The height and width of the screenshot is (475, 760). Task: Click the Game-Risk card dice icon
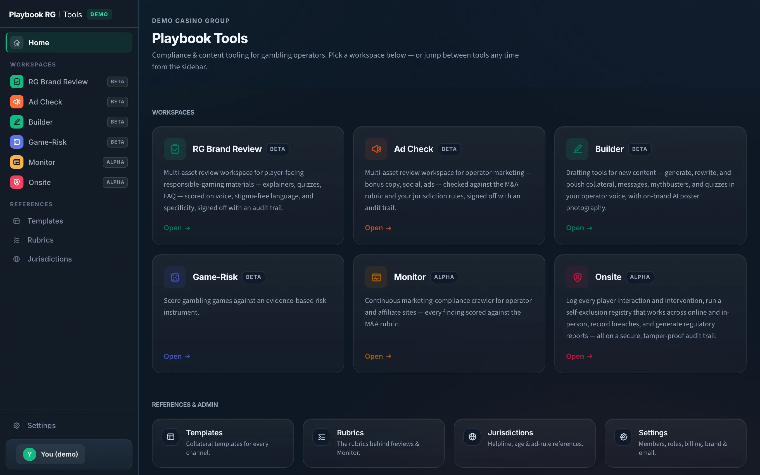coord(175,277)
